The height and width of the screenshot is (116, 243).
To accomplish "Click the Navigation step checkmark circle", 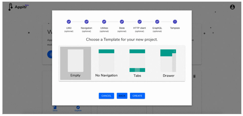I will click(x=87, y=22).
